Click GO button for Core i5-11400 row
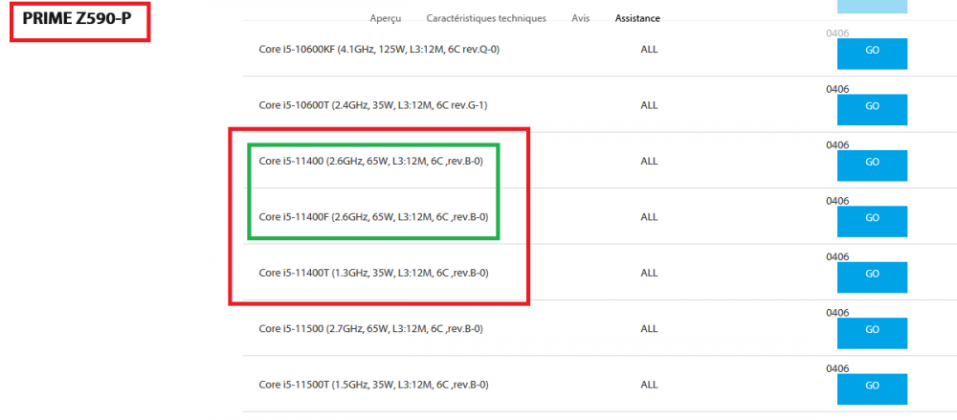The width and height of the screenshot is (957, 420). tap(872, 166)
